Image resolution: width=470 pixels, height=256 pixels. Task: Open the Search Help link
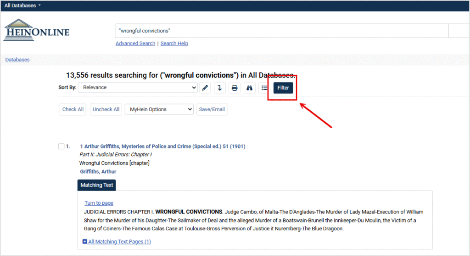click(x=174, y=44)
